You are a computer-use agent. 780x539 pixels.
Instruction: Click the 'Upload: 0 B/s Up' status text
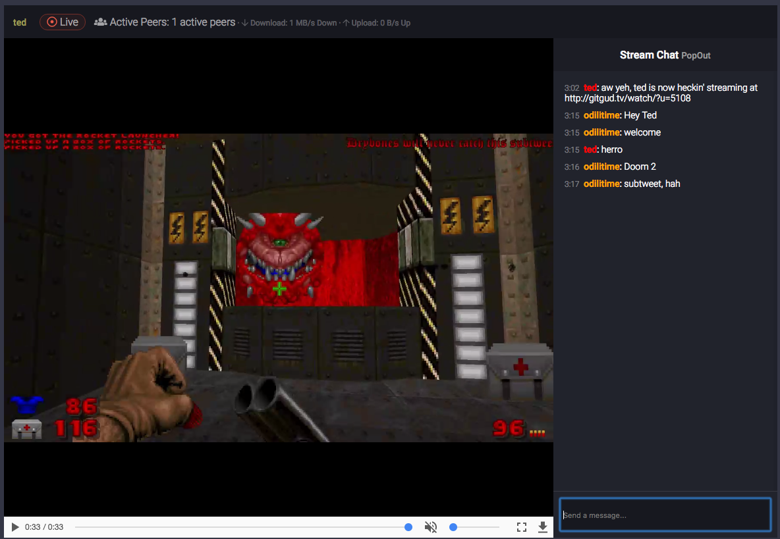coord(381,23)
